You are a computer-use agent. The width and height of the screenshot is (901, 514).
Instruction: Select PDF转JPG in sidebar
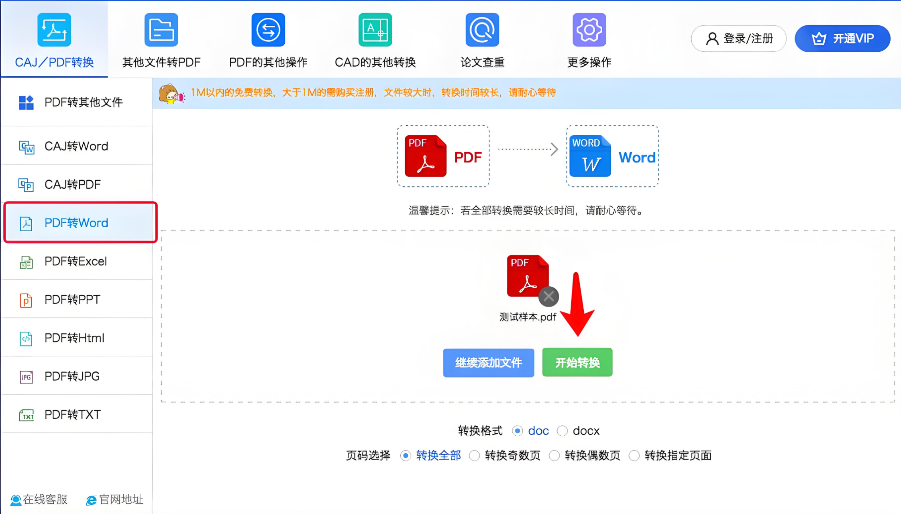77,376
